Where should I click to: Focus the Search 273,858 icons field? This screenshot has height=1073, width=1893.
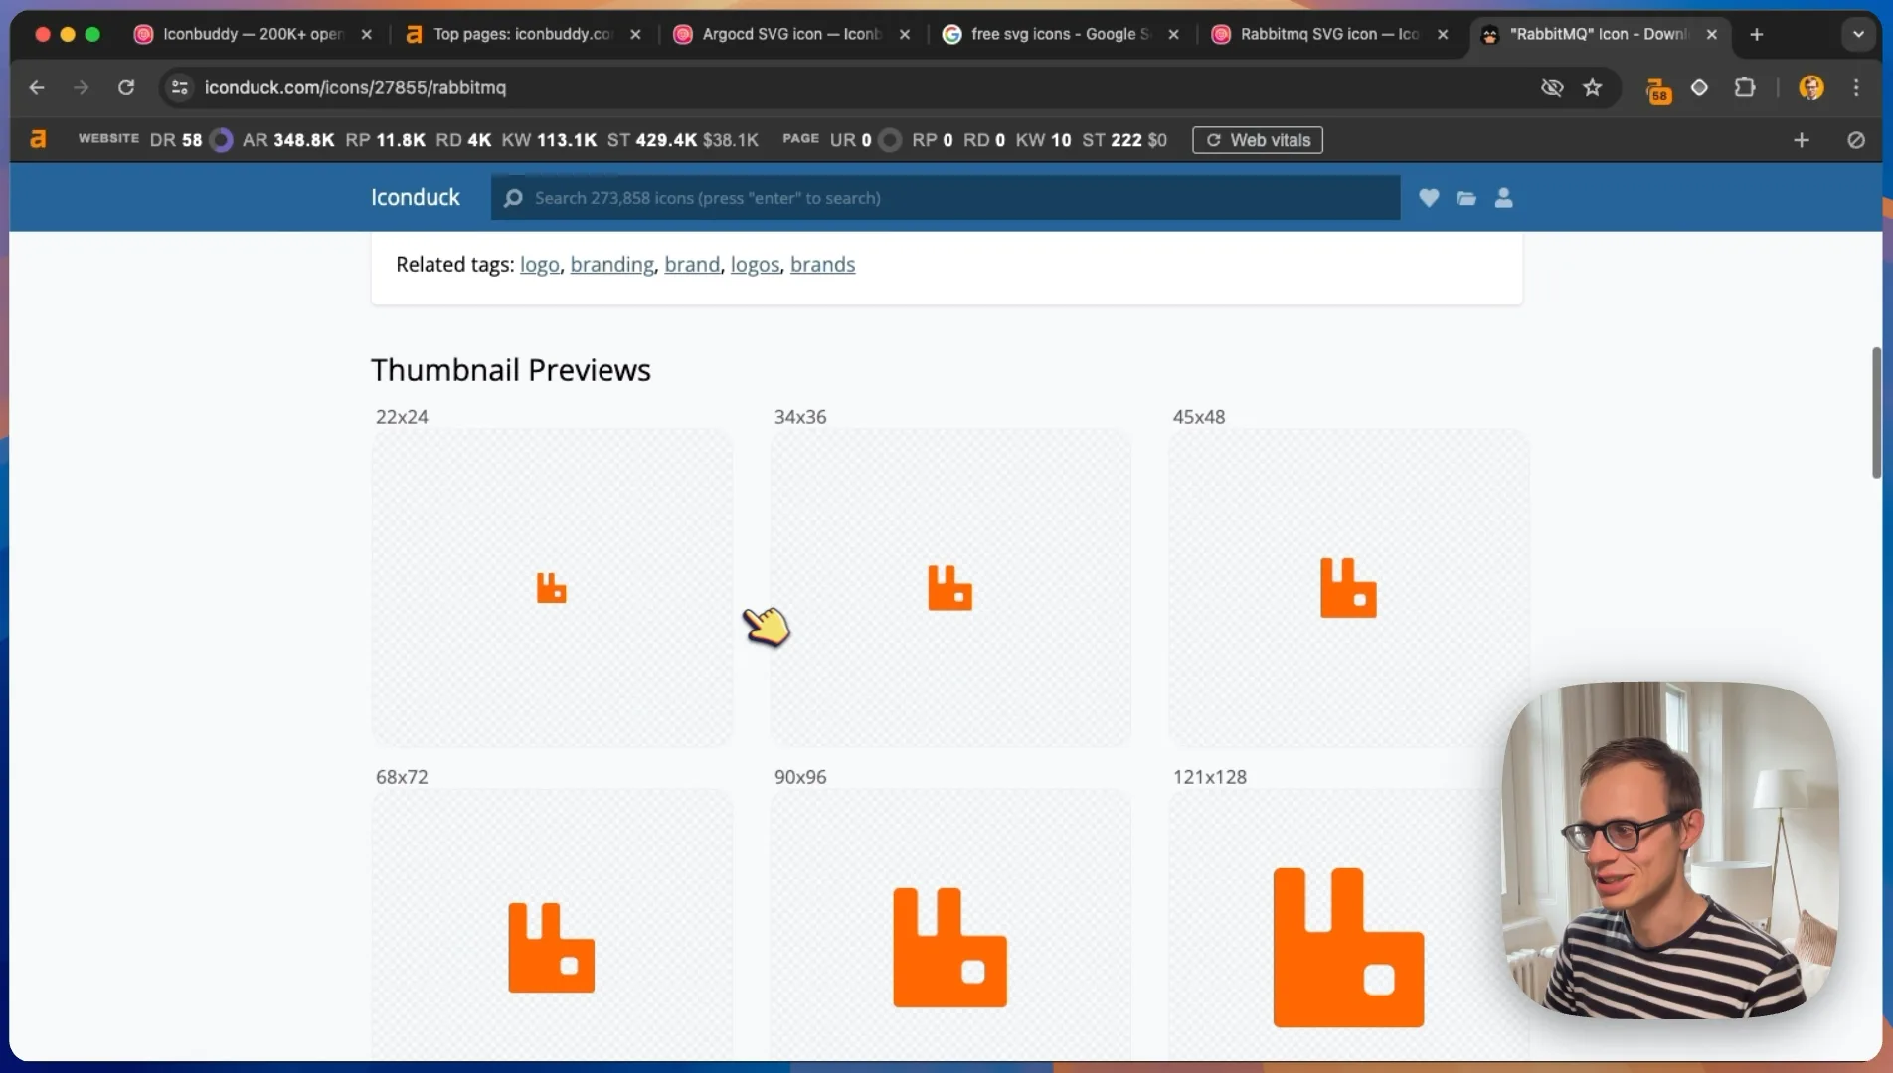point(945,198)
